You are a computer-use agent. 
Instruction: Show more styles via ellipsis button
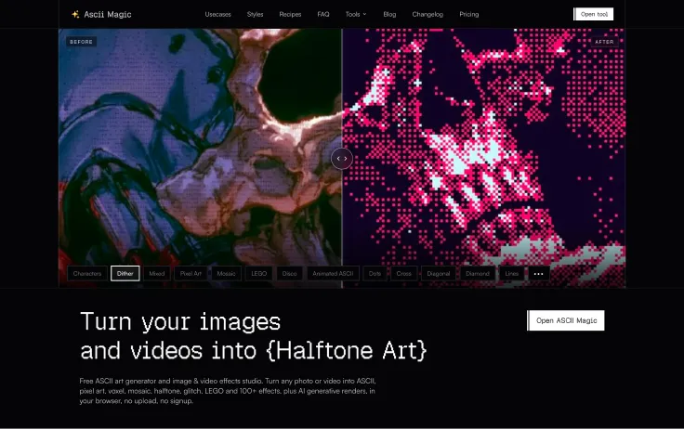click(539, 274)
